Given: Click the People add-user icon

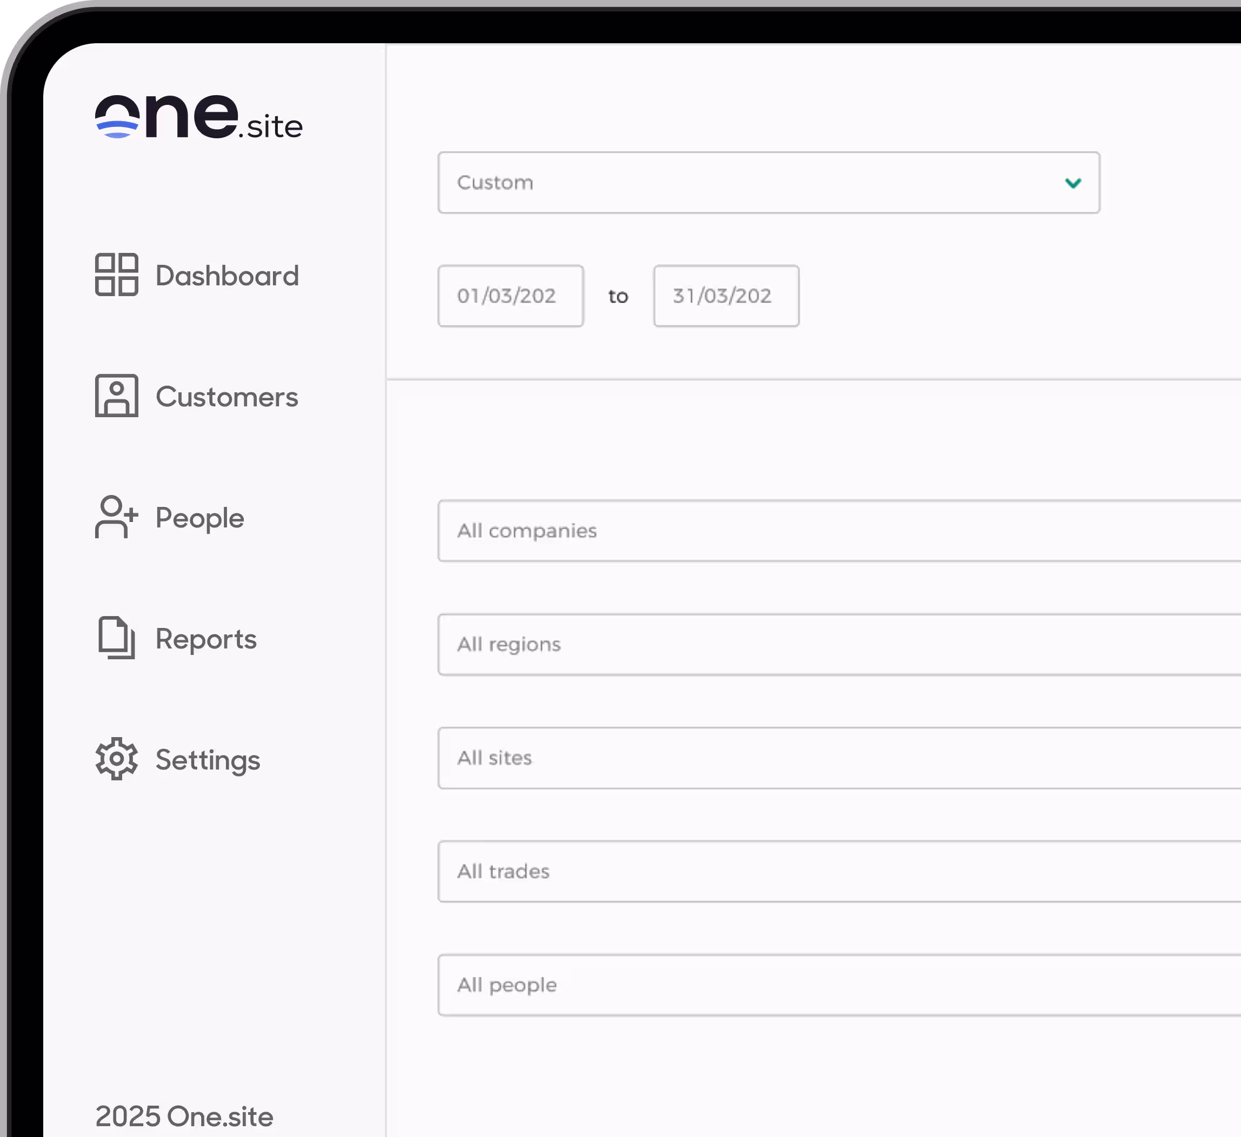Looking at the screenshot, I should tap(116, 517).
